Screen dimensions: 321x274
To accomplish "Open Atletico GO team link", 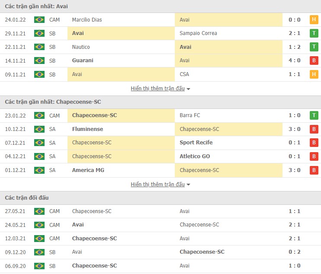I will coord(195,156).
